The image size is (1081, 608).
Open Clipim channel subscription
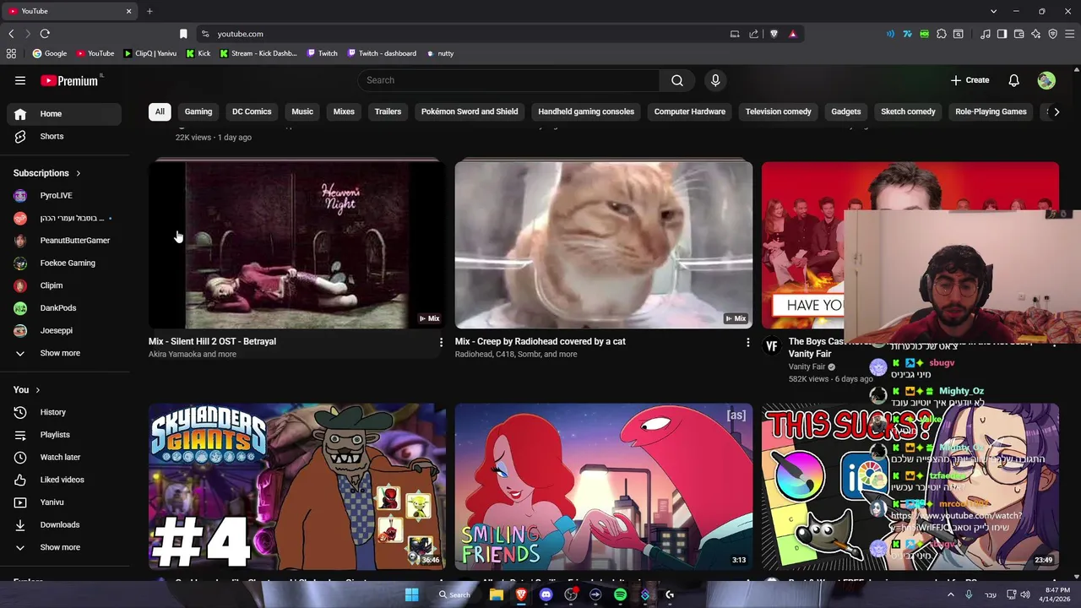[64, 285]
